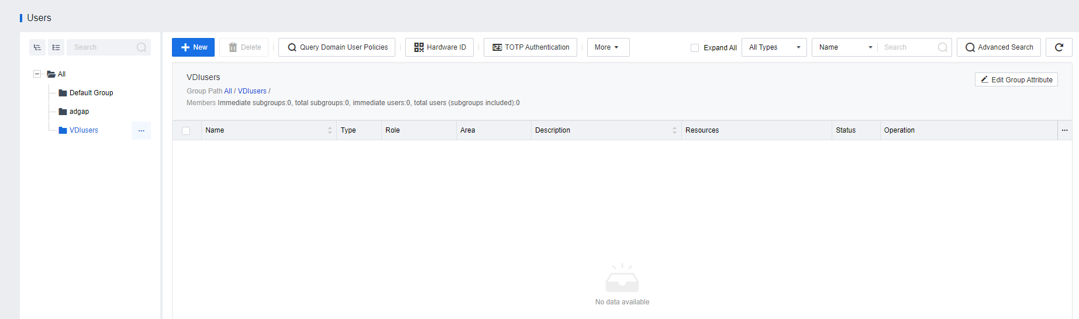Enable the Expand All checkbox
Screen dimensions: 1079x319
[x=695, y=48]
